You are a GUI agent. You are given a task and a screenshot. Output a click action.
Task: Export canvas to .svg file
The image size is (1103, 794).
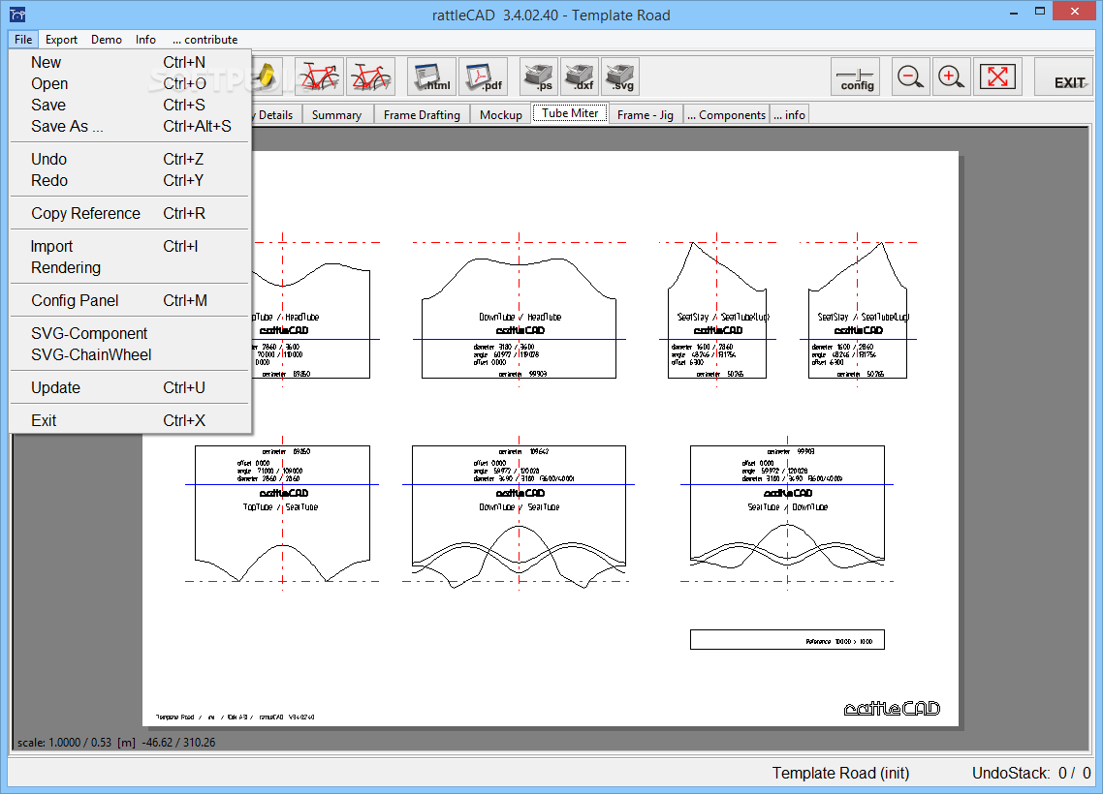tap(620, 76)
